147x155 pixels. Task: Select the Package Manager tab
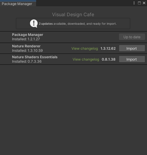click(18, 4)
